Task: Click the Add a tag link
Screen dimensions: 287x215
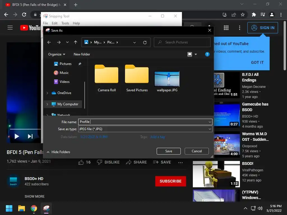Action: tap(158, 137)
